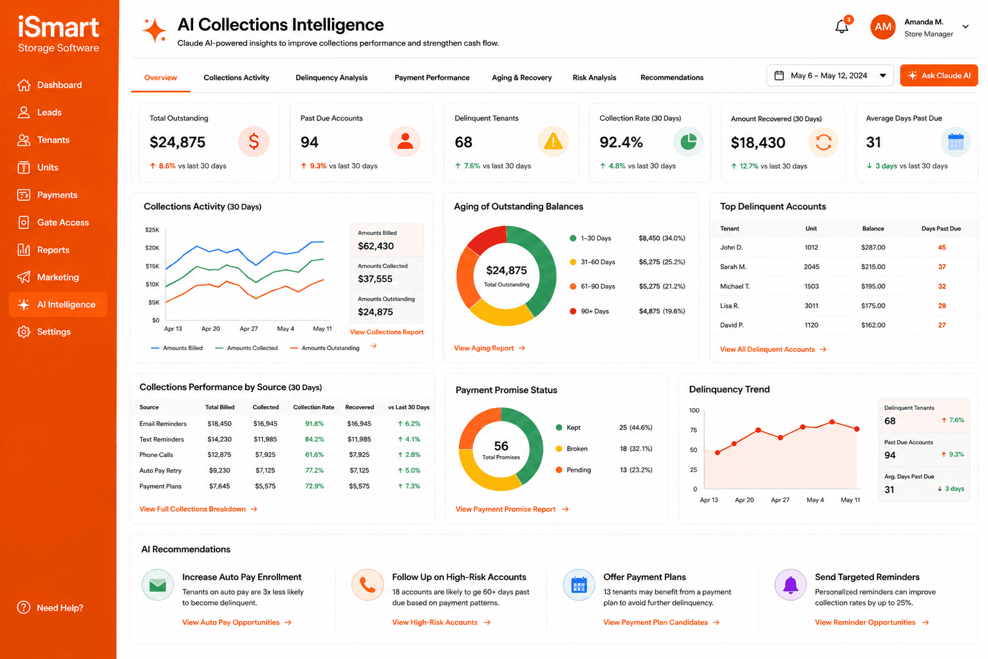The height and width of the screenshot is (659, 988).
Task: Click the 1–30 Days green legend dot
Action: 573,238
